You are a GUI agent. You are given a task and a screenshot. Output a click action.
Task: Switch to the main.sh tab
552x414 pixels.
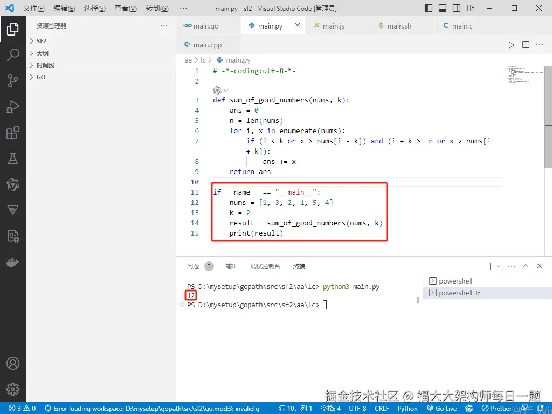click(402, 26)
